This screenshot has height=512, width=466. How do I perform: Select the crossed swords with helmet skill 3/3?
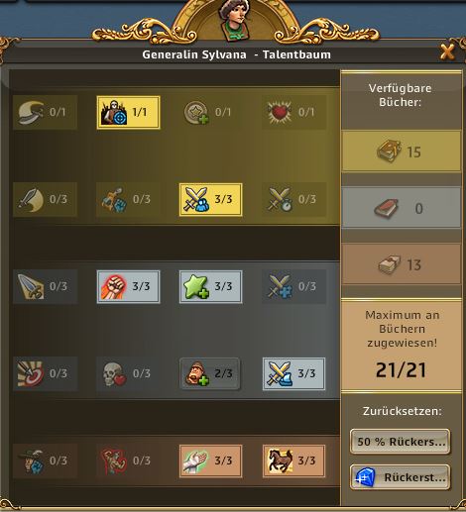coord(293,374)
